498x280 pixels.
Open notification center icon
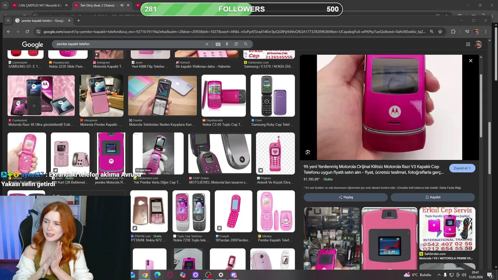[490, 275]
